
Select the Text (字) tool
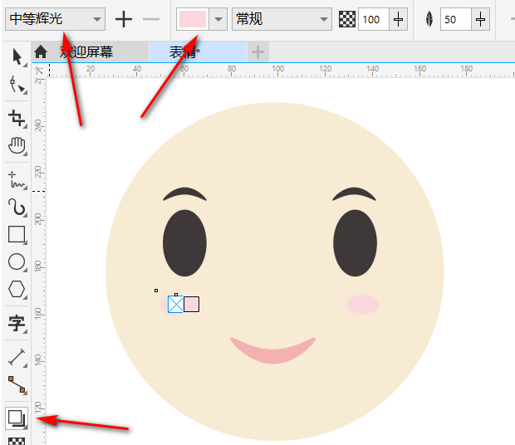tap(17, 324)
